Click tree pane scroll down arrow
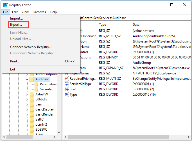This screenshot has height=141, width=192. (x=59, y=132)
